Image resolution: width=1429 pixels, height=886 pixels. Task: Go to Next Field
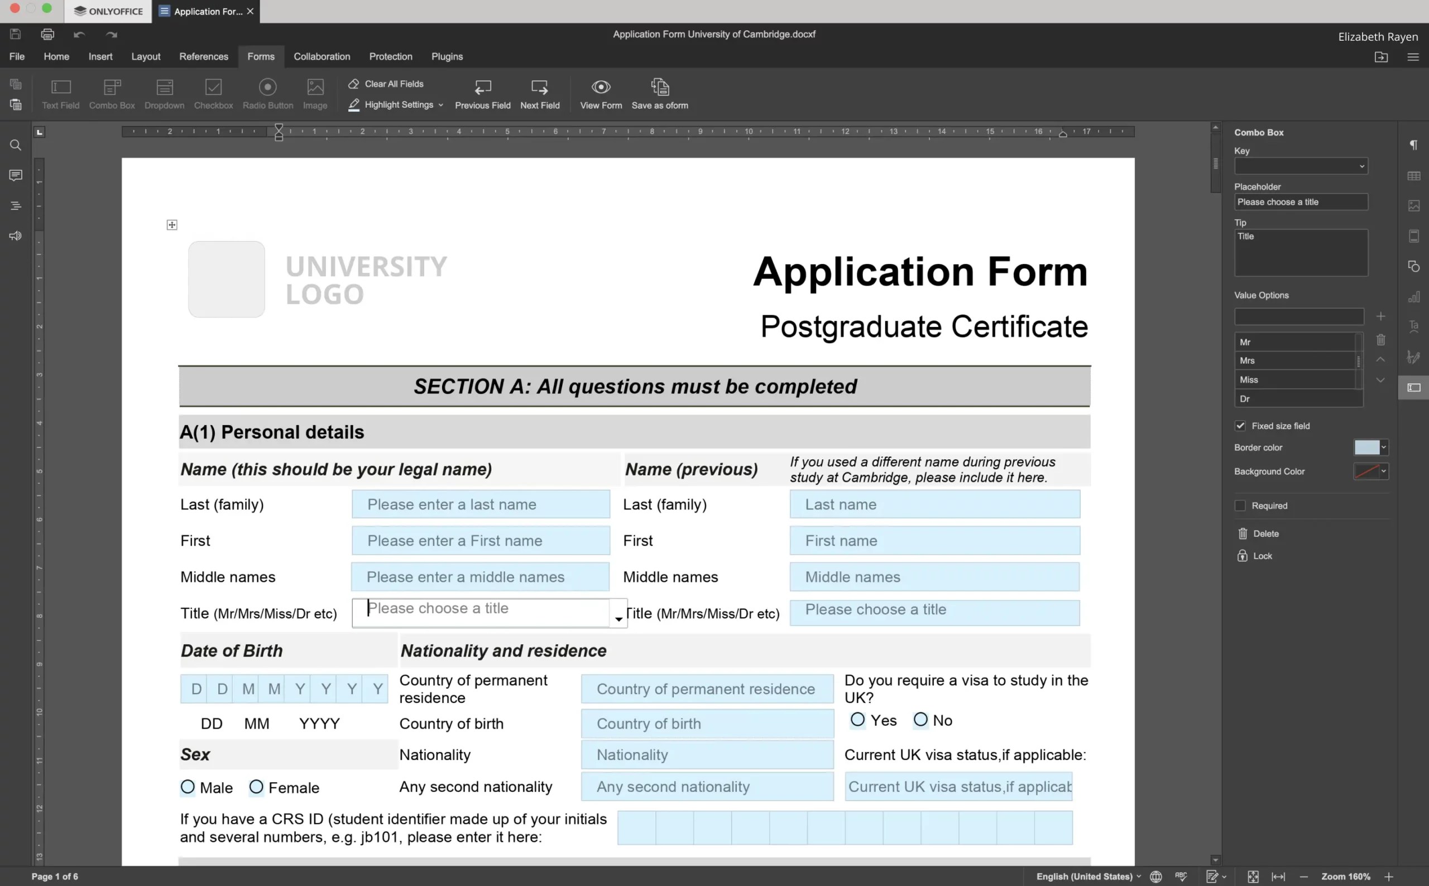coord(539,87)
